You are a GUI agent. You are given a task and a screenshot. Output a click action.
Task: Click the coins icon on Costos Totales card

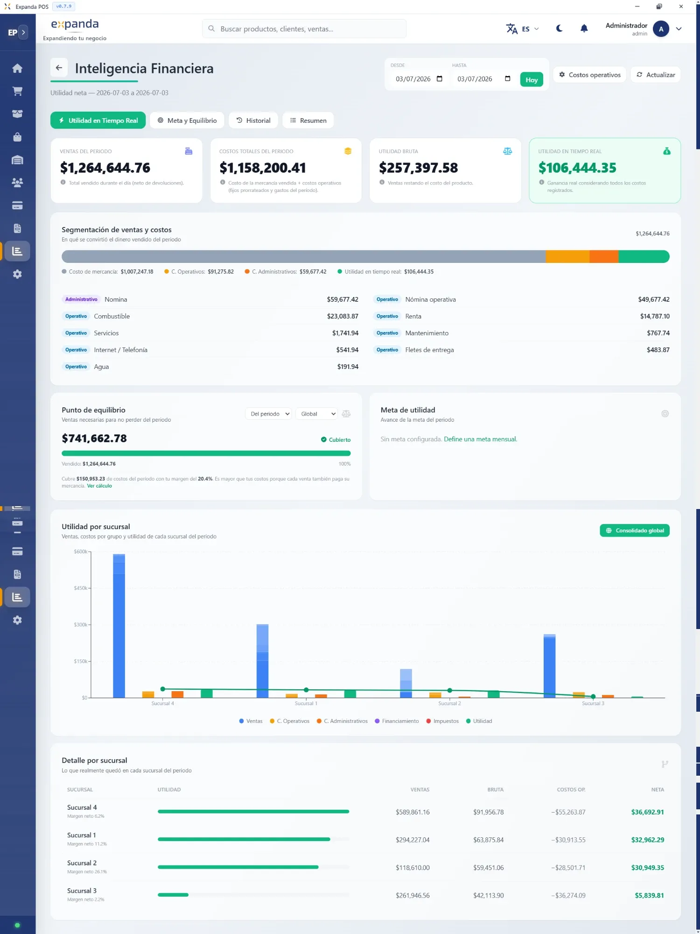click(348, 151)
